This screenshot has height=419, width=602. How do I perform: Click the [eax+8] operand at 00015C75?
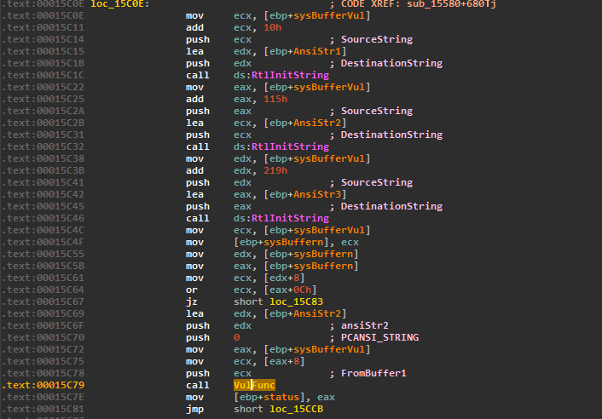(x=284, y=361)
